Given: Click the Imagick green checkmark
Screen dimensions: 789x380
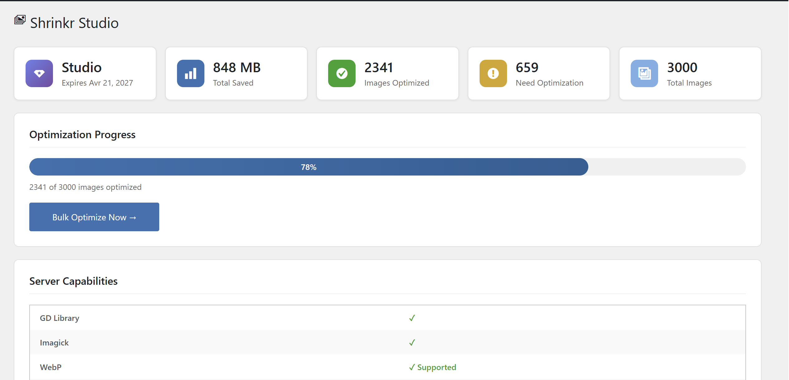Looking at the screenshot, I should pyautogui.click(x=412, y=343).
